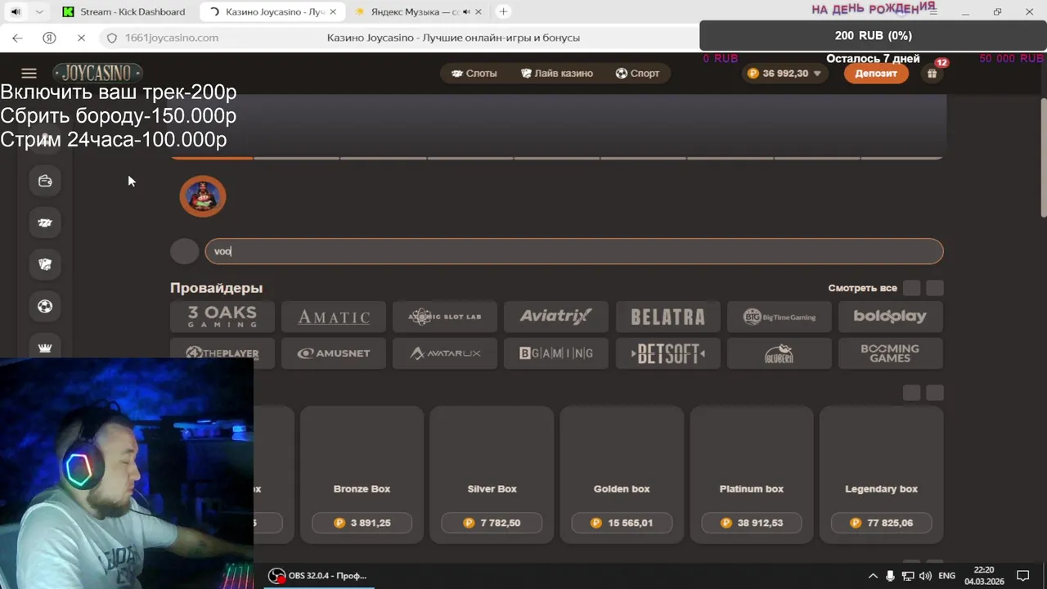Click the 1661joycasino.com address text
Viewport: 1047px width, 589px height.
click(172, 38)
